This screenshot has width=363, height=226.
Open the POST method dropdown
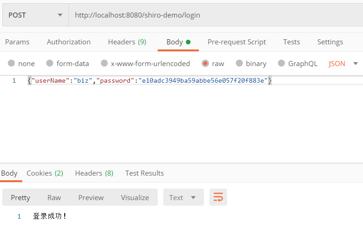pyautogui.click(x=35, y=15)
